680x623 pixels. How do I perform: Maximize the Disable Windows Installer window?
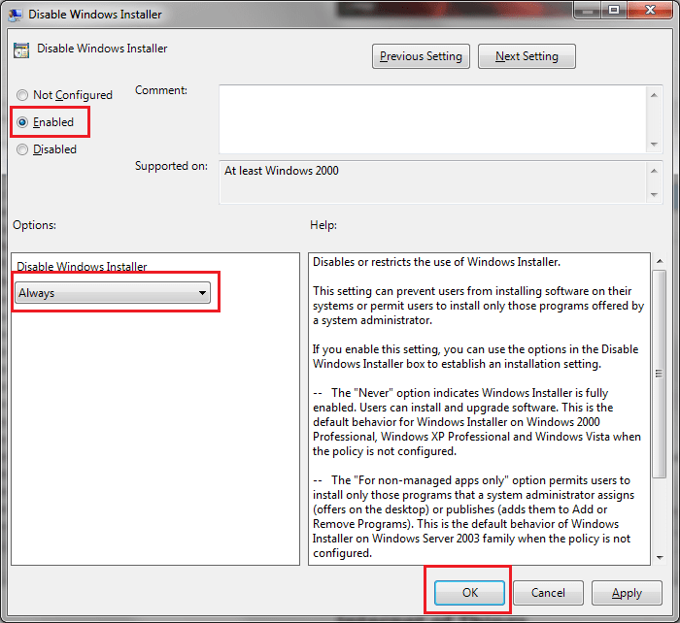[614, 11]
